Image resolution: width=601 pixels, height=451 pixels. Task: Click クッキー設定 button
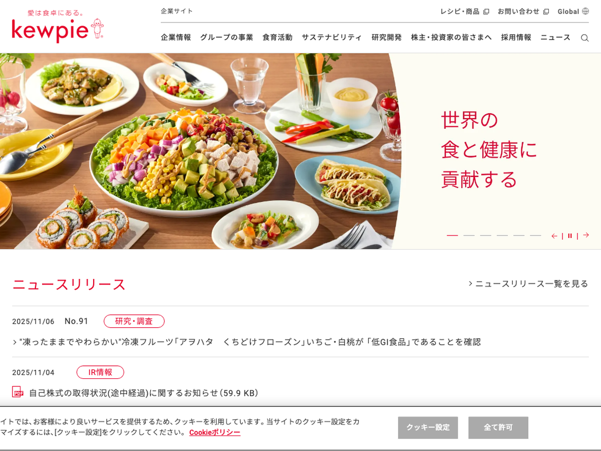(x=428, y=427)
